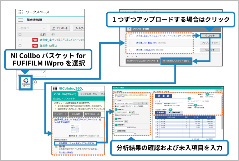239x161 pixels.
Task: Remove the basket file with the X circle icon
Action: pos(100,119)
